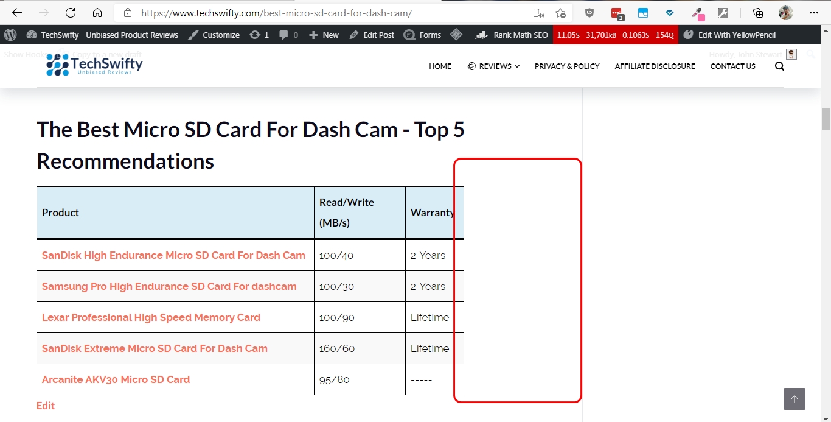Viewport: 831px width, 422px height.
Task: Open the browser Settings and more menu
Action: click(814, 13)
